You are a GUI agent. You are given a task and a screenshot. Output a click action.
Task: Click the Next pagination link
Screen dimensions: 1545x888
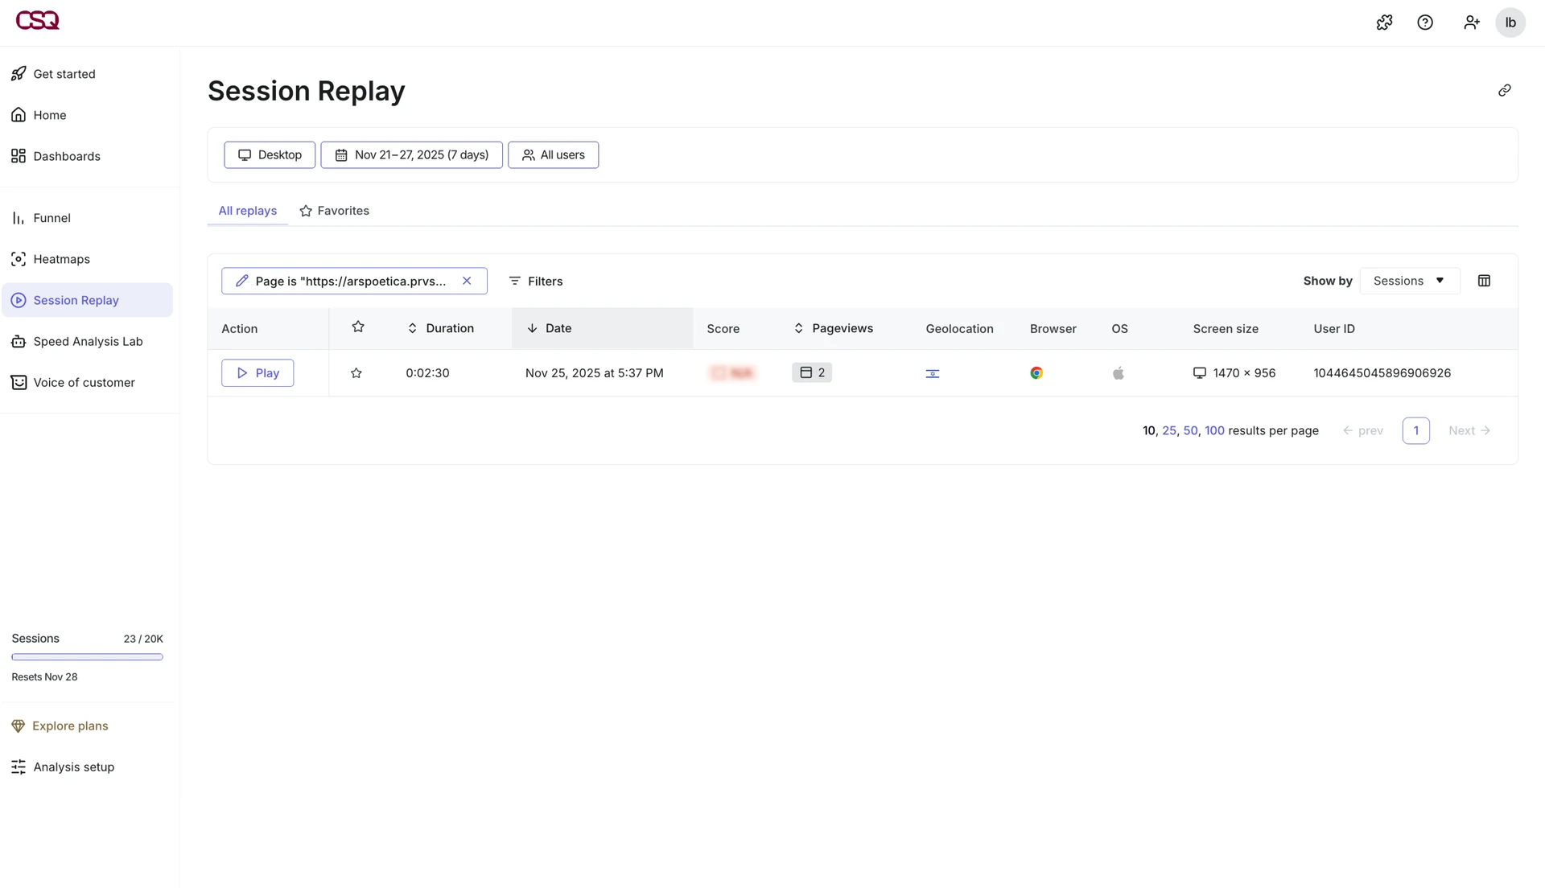(1469, 430)
